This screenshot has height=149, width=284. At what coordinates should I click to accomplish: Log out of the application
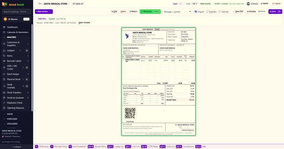click(x=276, y=4)
